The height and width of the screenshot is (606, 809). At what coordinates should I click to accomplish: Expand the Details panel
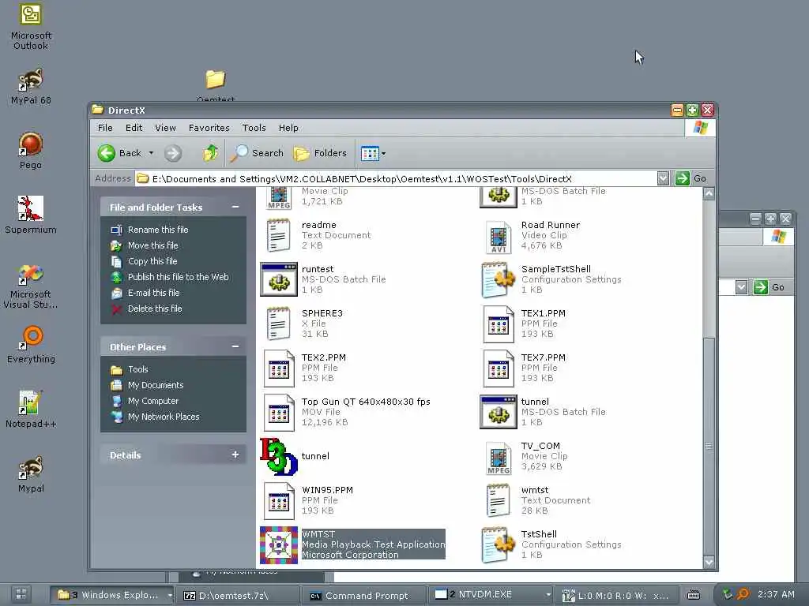235,454
